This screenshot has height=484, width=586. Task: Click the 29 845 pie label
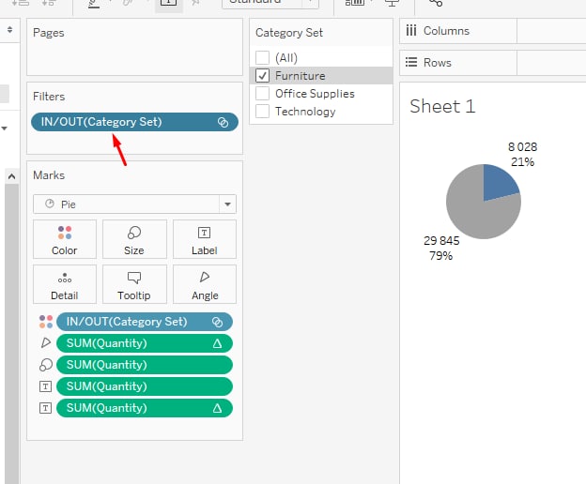point(441,241)
